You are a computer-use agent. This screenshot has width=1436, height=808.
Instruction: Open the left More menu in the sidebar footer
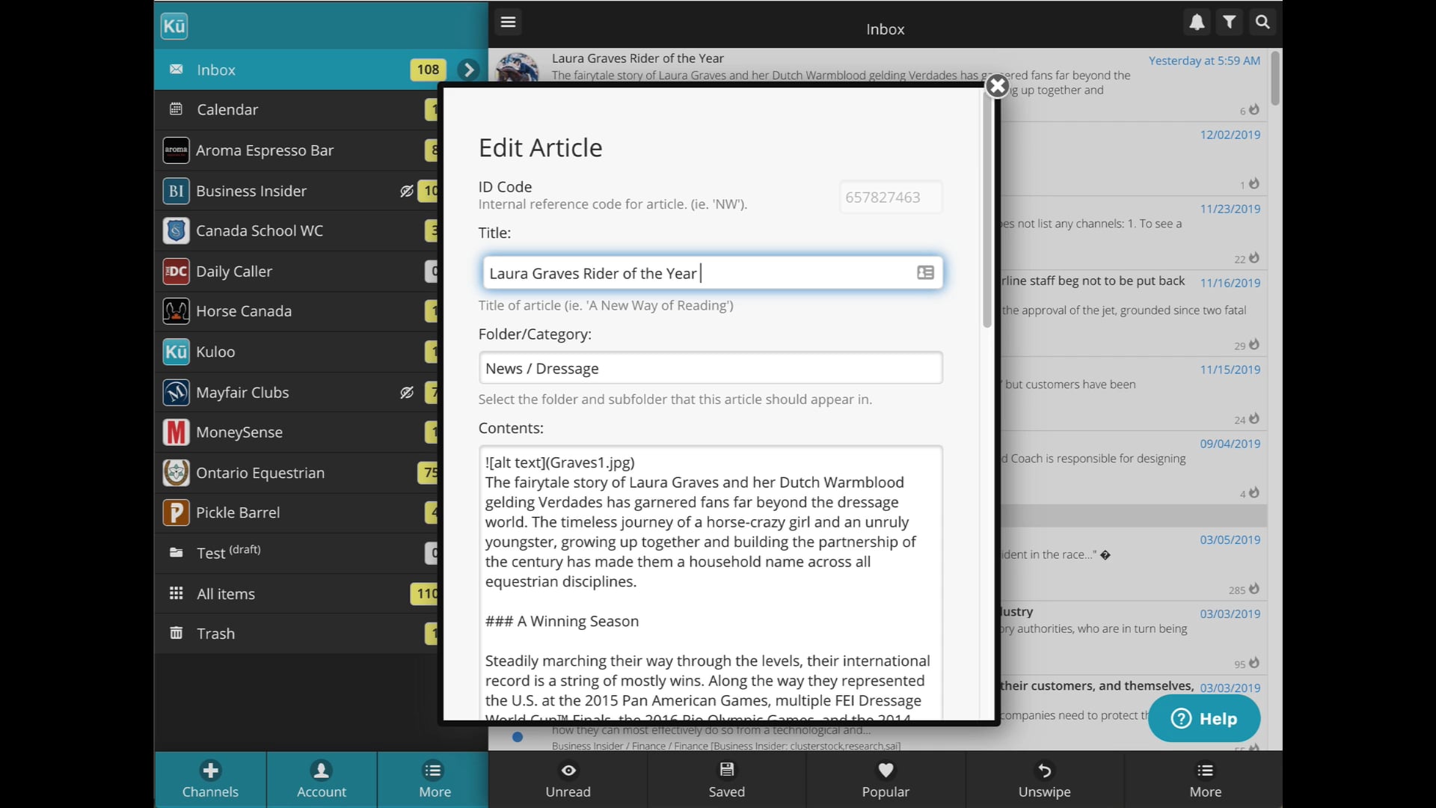(x=435, y=780)
